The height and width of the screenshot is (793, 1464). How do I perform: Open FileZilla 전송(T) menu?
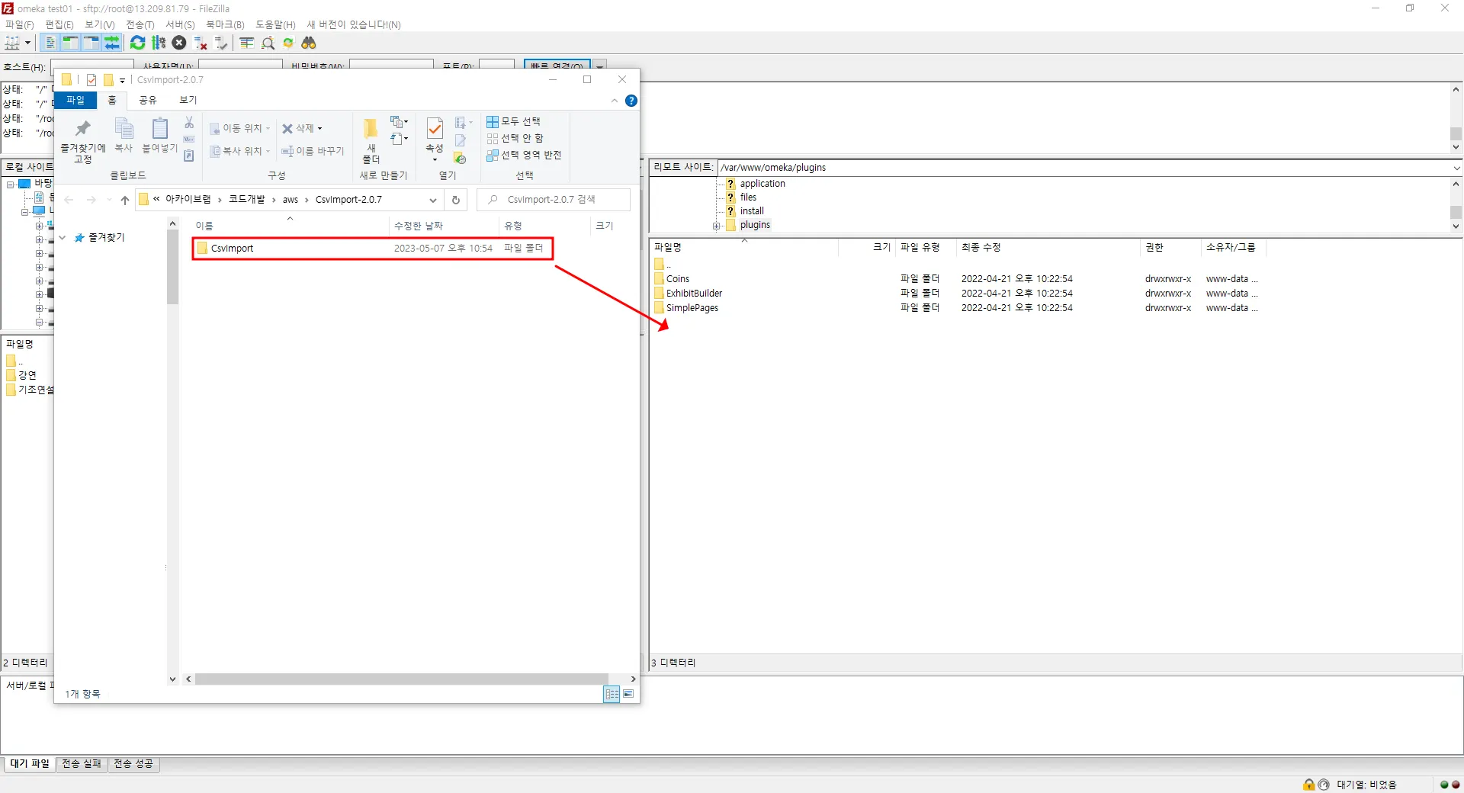click(x=140, y=24)
